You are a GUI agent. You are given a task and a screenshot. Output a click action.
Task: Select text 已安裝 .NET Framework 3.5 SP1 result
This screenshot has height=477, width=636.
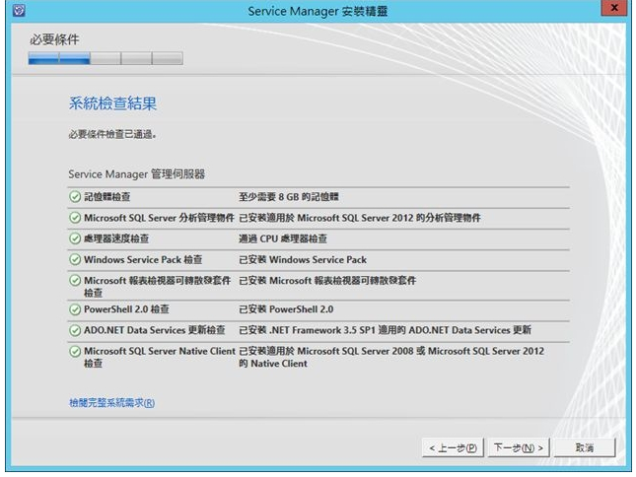tap(385, 330)
